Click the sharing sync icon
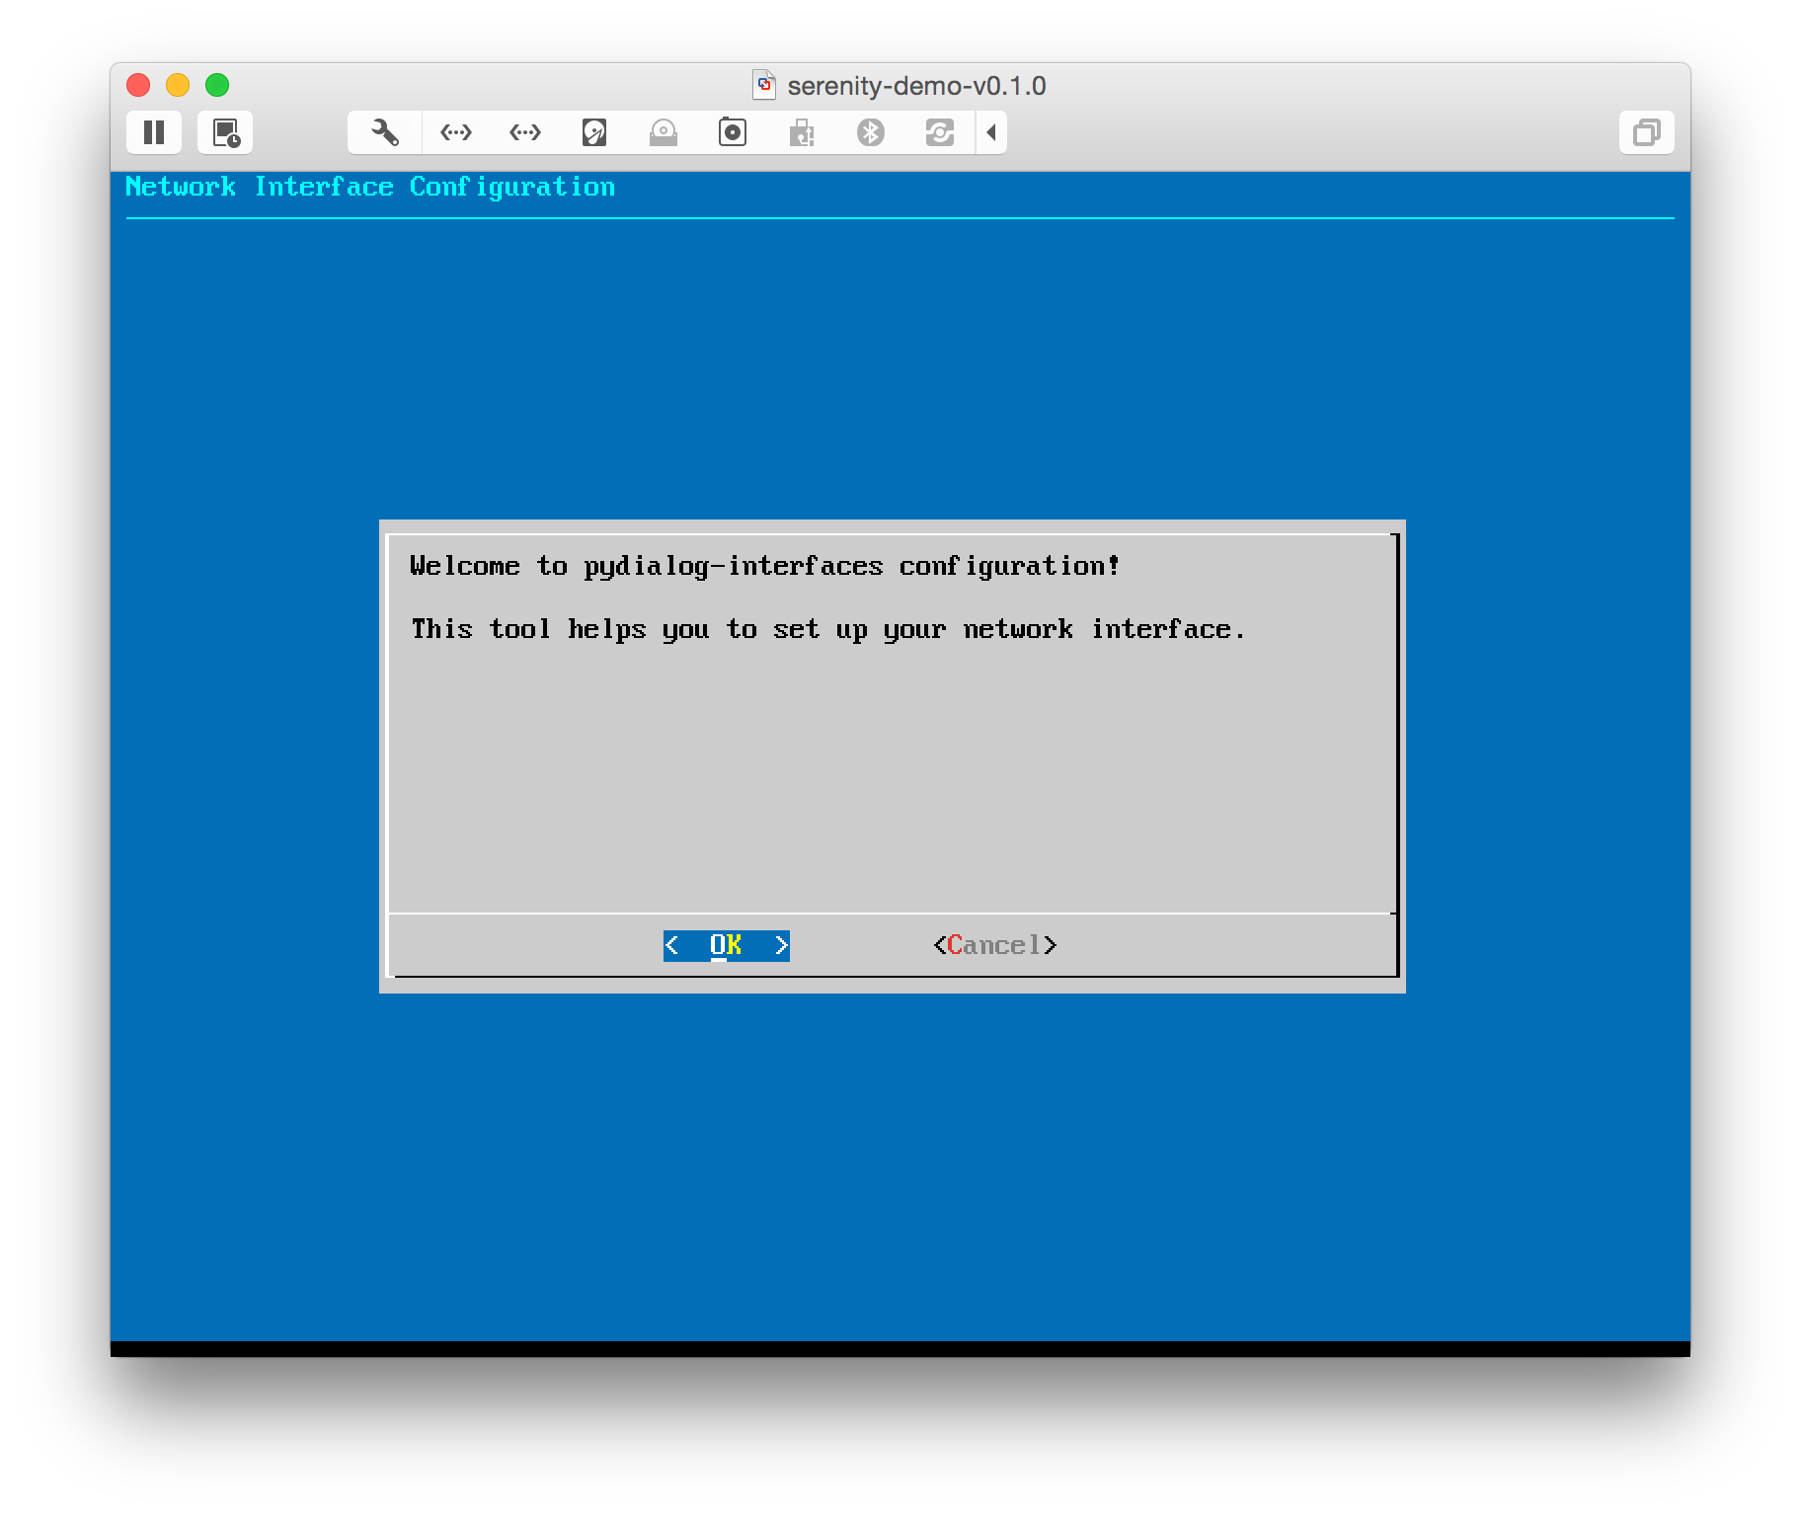1801x1515 pixels. point(940,132)
